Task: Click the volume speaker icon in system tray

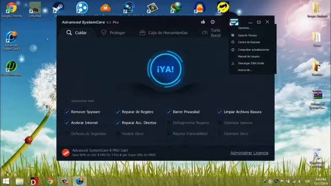Action: (x=299, y=181)
